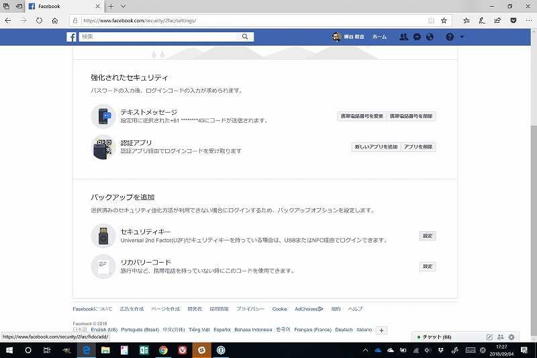Open the notifications globe icon

coord(430,37)
